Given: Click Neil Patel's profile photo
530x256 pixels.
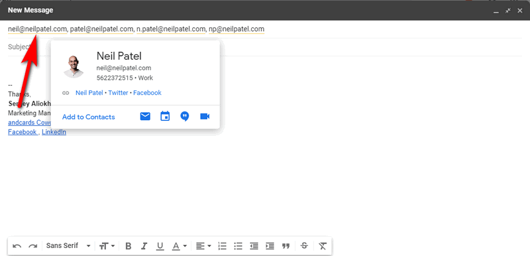Looking at the screenshot, I should (x=74, y=67).
